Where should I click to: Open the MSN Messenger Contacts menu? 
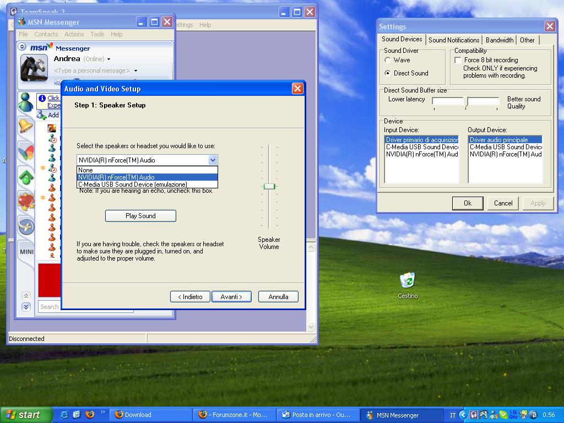(x=46, y=34)
